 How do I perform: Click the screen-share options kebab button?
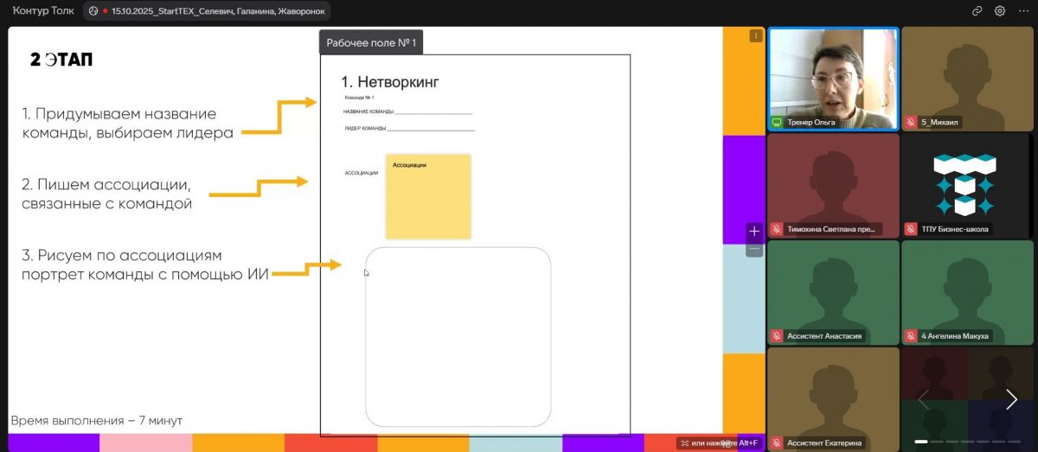pyautogui.click(x=755, y=36)
